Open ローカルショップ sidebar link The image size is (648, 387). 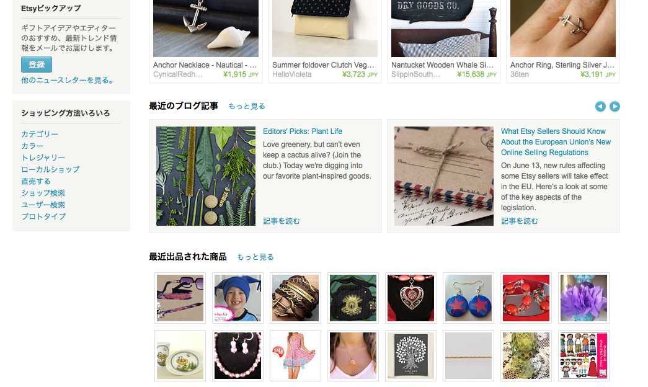pyautogui.click(x=50, y=169)
